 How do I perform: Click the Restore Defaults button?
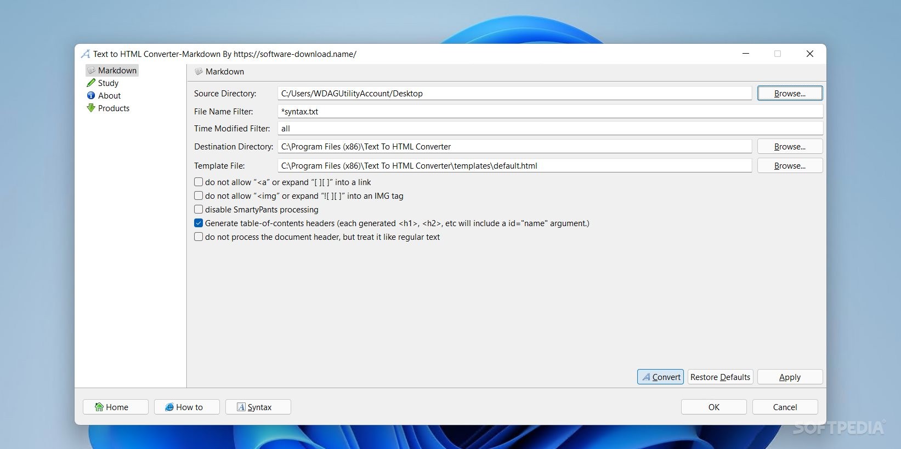coord(720,377)
